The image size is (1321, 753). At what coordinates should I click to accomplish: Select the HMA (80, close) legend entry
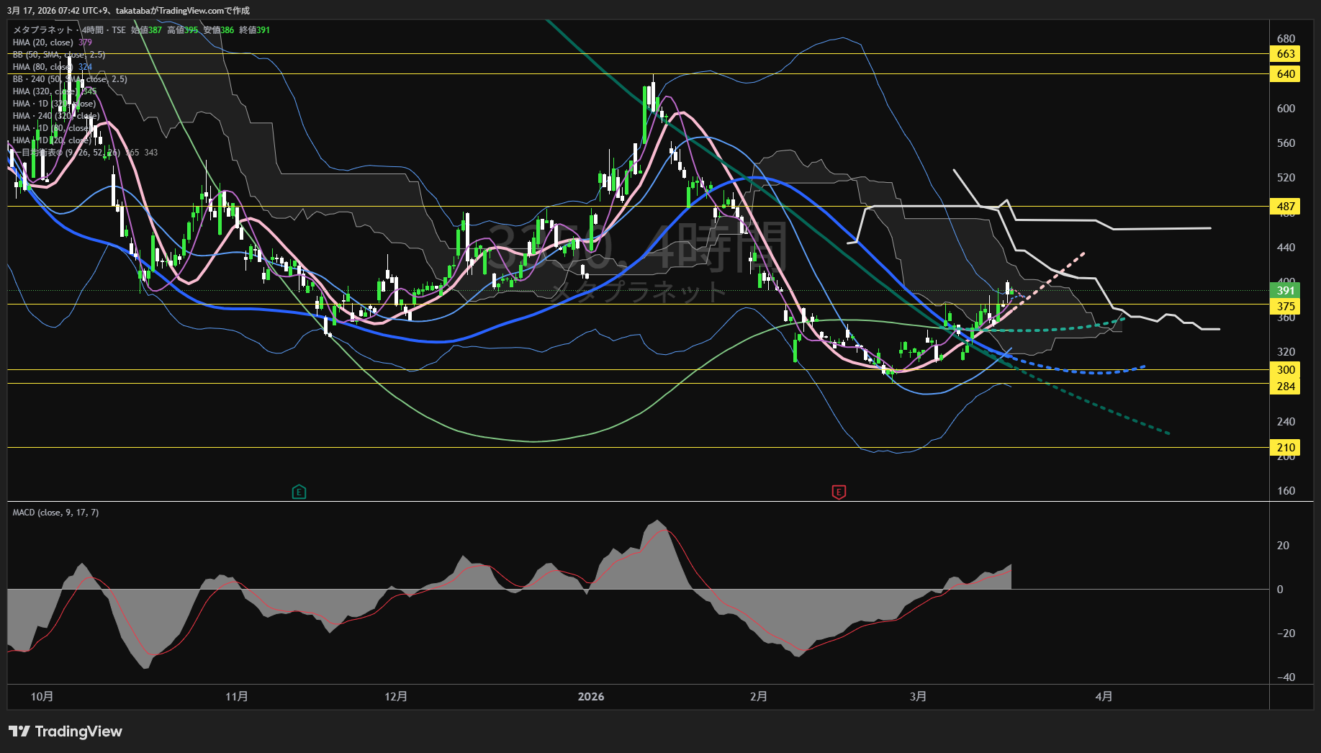point(43,67)
